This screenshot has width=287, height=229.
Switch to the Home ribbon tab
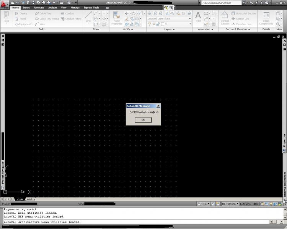pos(16,8)
